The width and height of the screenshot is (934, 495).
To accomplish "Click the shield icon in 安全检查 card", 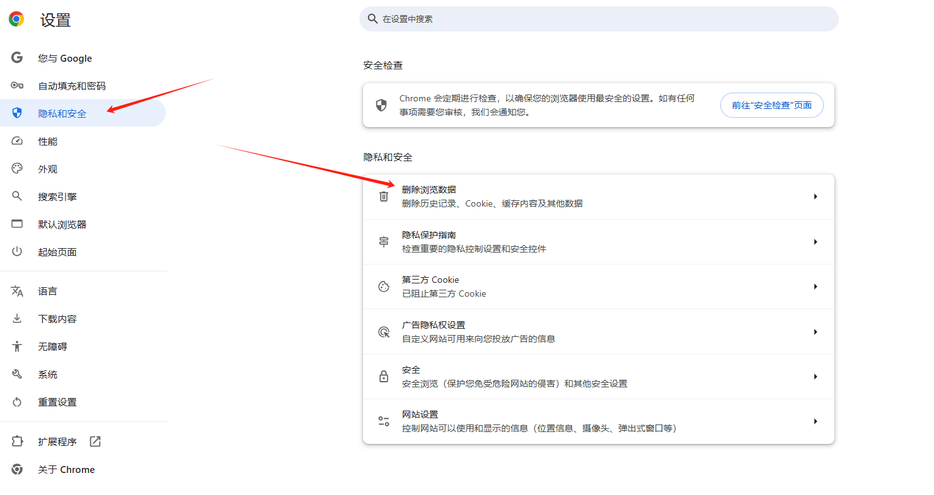I will point(381,105).
